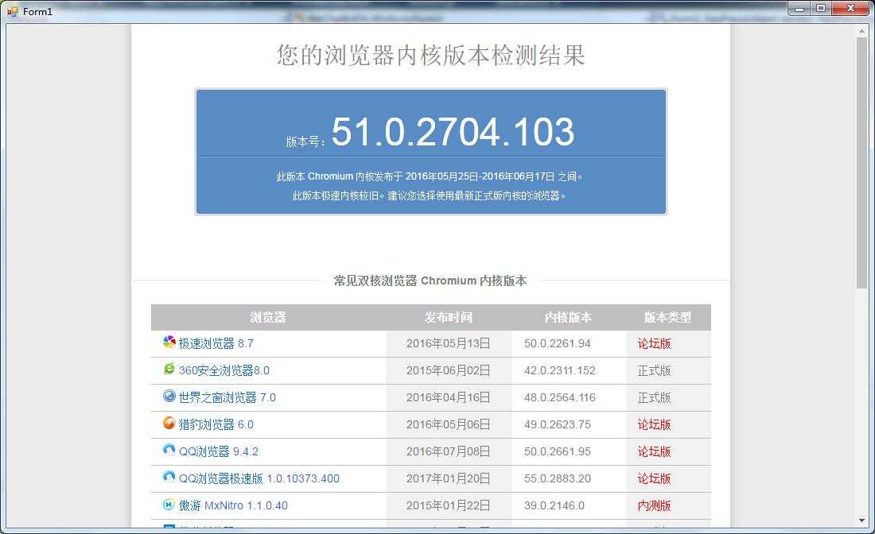
Task: Click the 傲游 MxNitro icon
Action: [x=169, y=505]
